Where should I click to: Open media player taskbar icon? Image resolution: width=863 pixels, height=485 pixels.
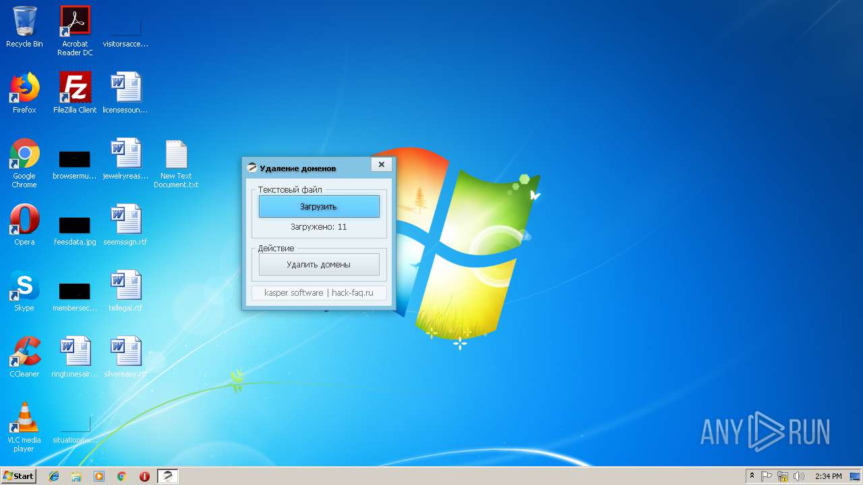tap(99, 476)
